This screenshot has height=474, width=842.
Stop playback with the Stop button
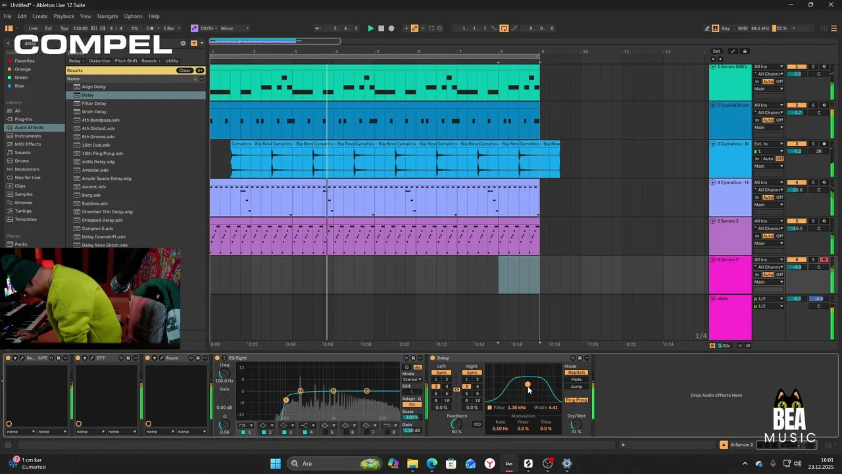381,28
